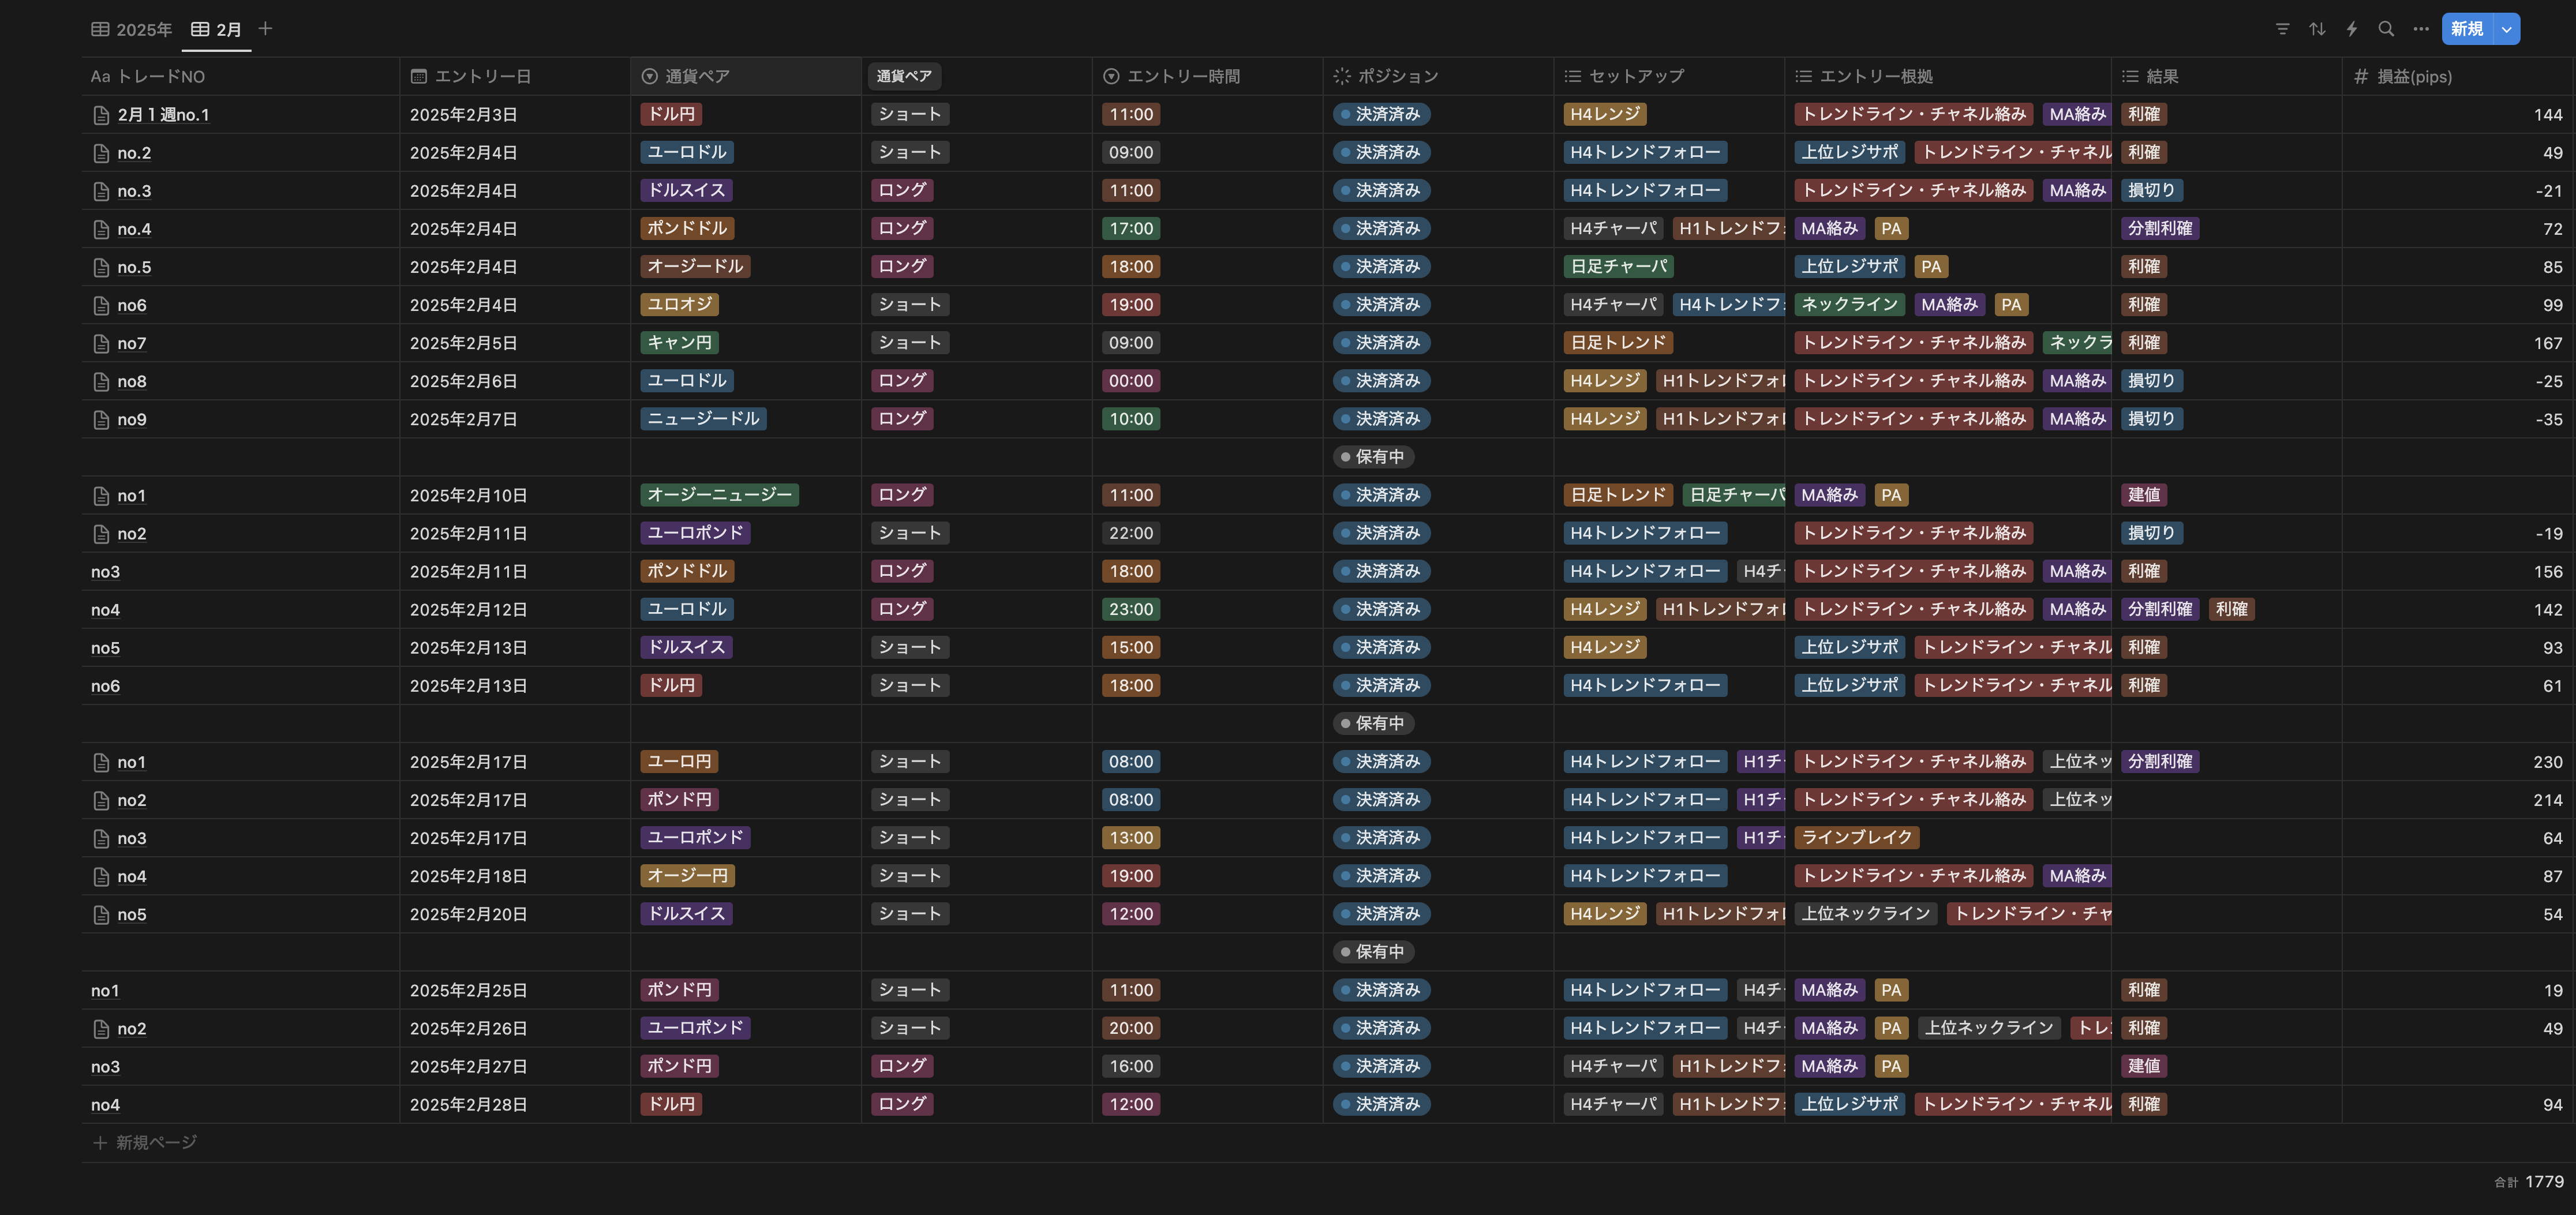Open the ポジション column header

[1438, 76]
